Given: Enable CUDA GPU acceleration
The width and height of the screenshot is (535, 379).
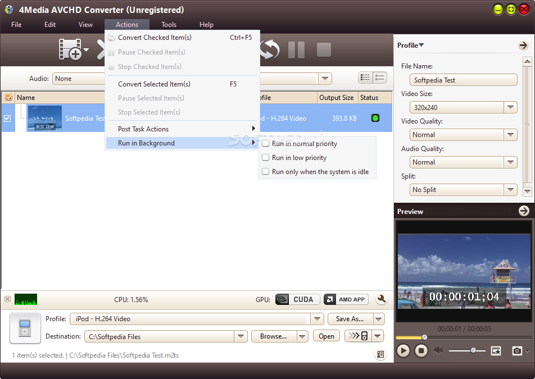Looking at the screenshot, I should 297,299.
